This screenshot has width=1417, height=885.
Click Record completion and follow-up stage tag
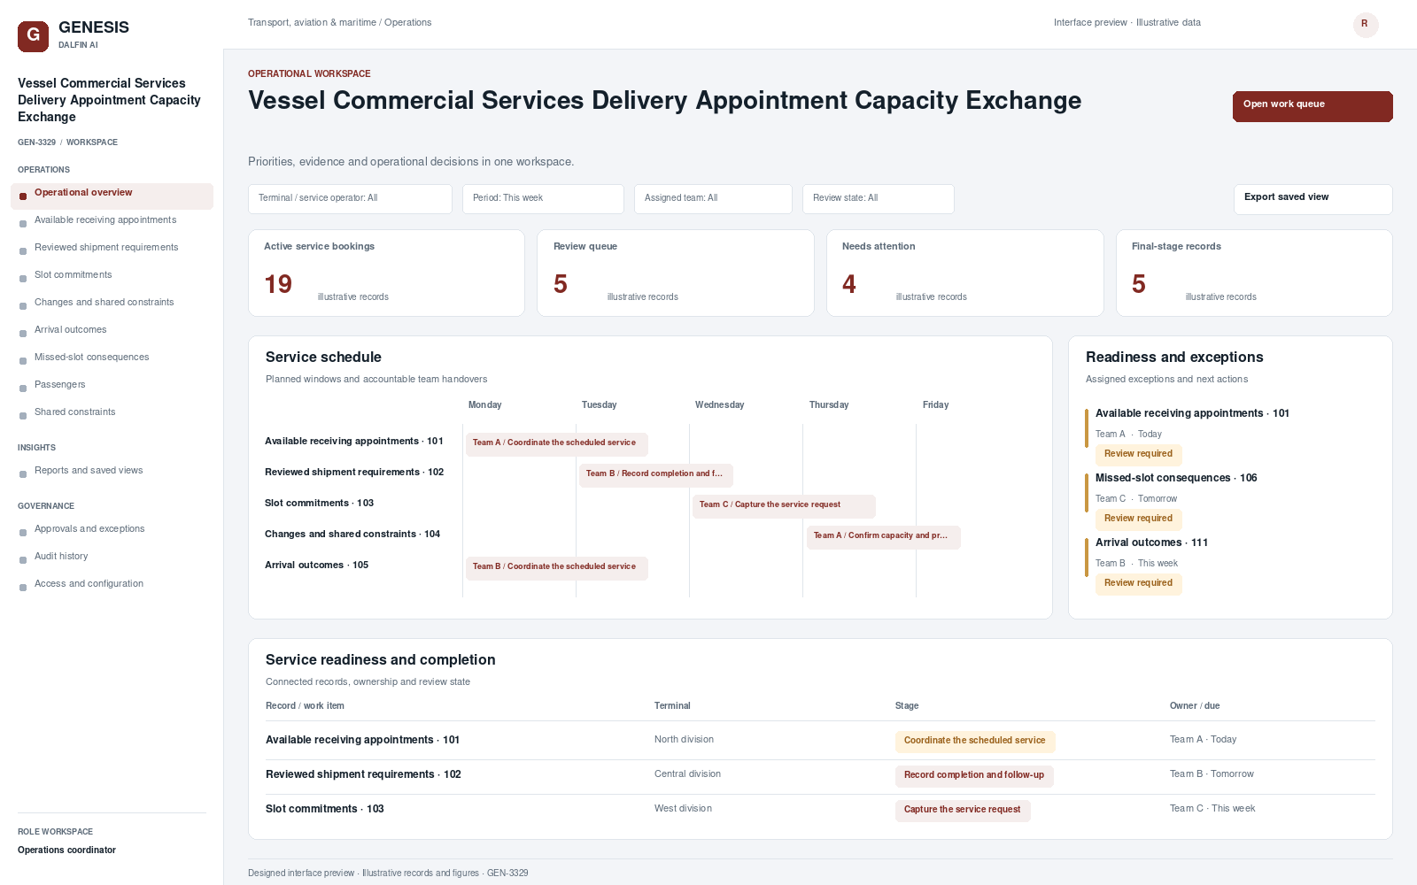point(974,775)
